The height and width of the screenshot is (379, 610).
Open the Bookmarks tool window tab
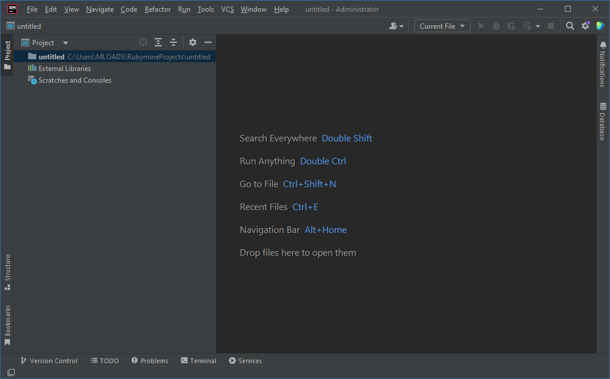tap(7, 325)
